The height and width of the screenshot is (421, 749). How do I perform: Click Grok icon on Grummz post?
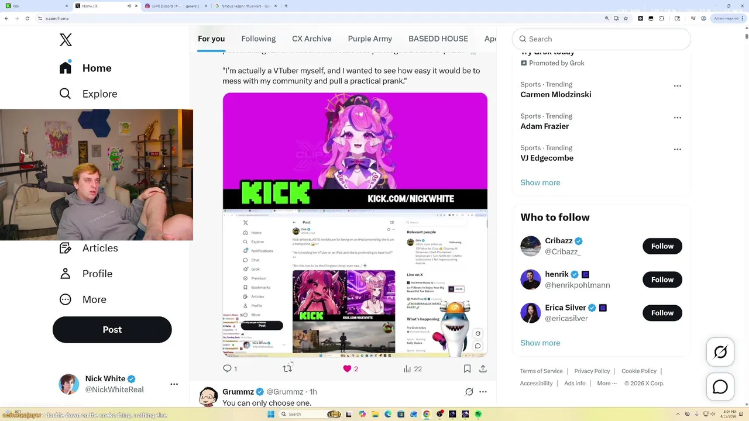(x=469, y=392)
